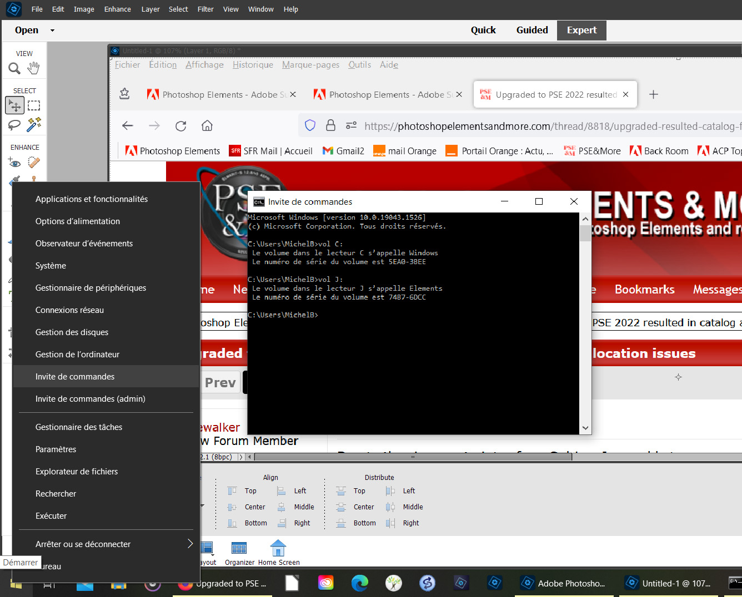Image resolution: width=742 pixels, height=597 pixels.
Task: Click the Align Left option
Action: point(292,491)
